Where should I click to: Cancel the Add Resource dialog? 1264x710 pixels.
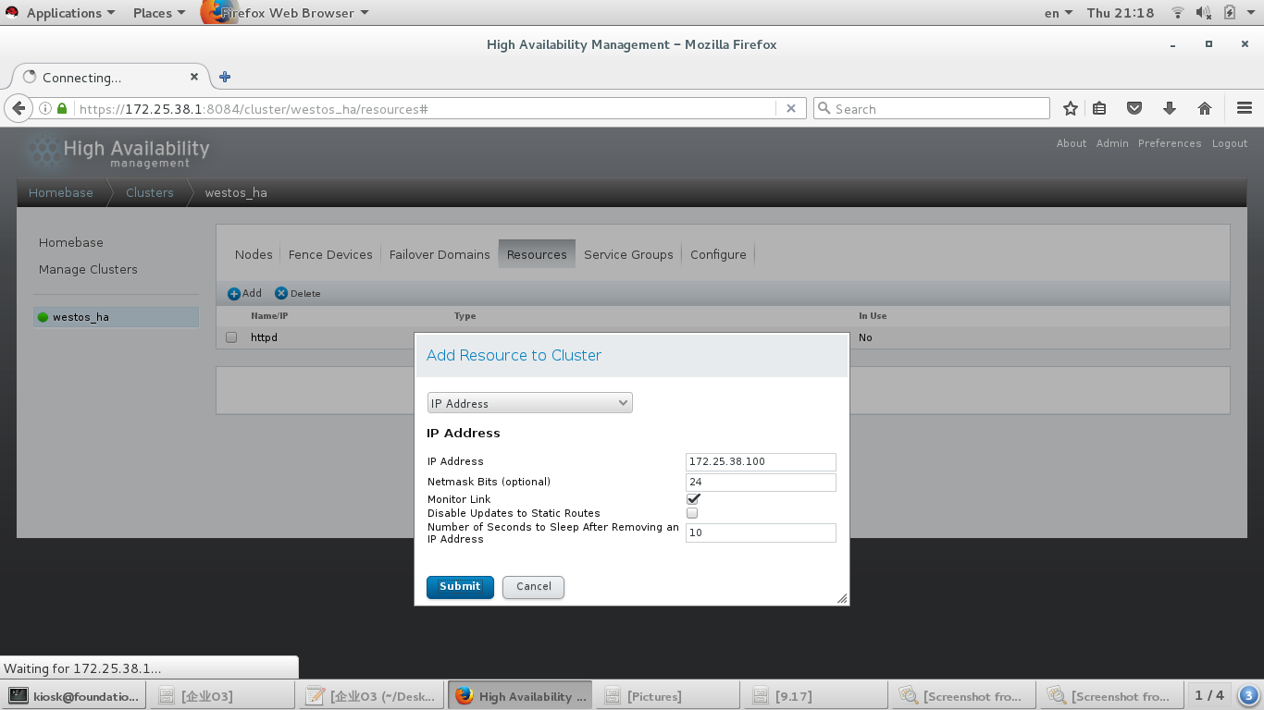click(x=533, y=587)
